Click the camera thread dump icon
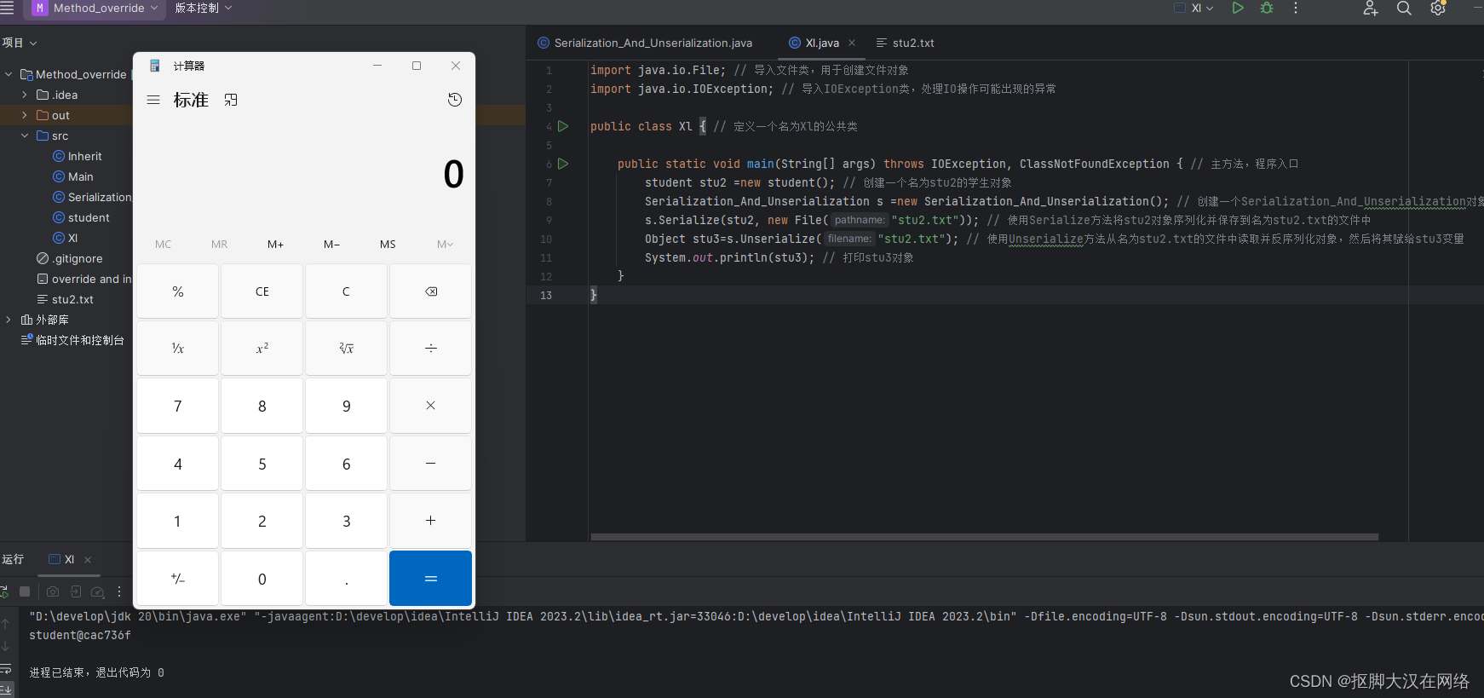 (x=53, y=591)
